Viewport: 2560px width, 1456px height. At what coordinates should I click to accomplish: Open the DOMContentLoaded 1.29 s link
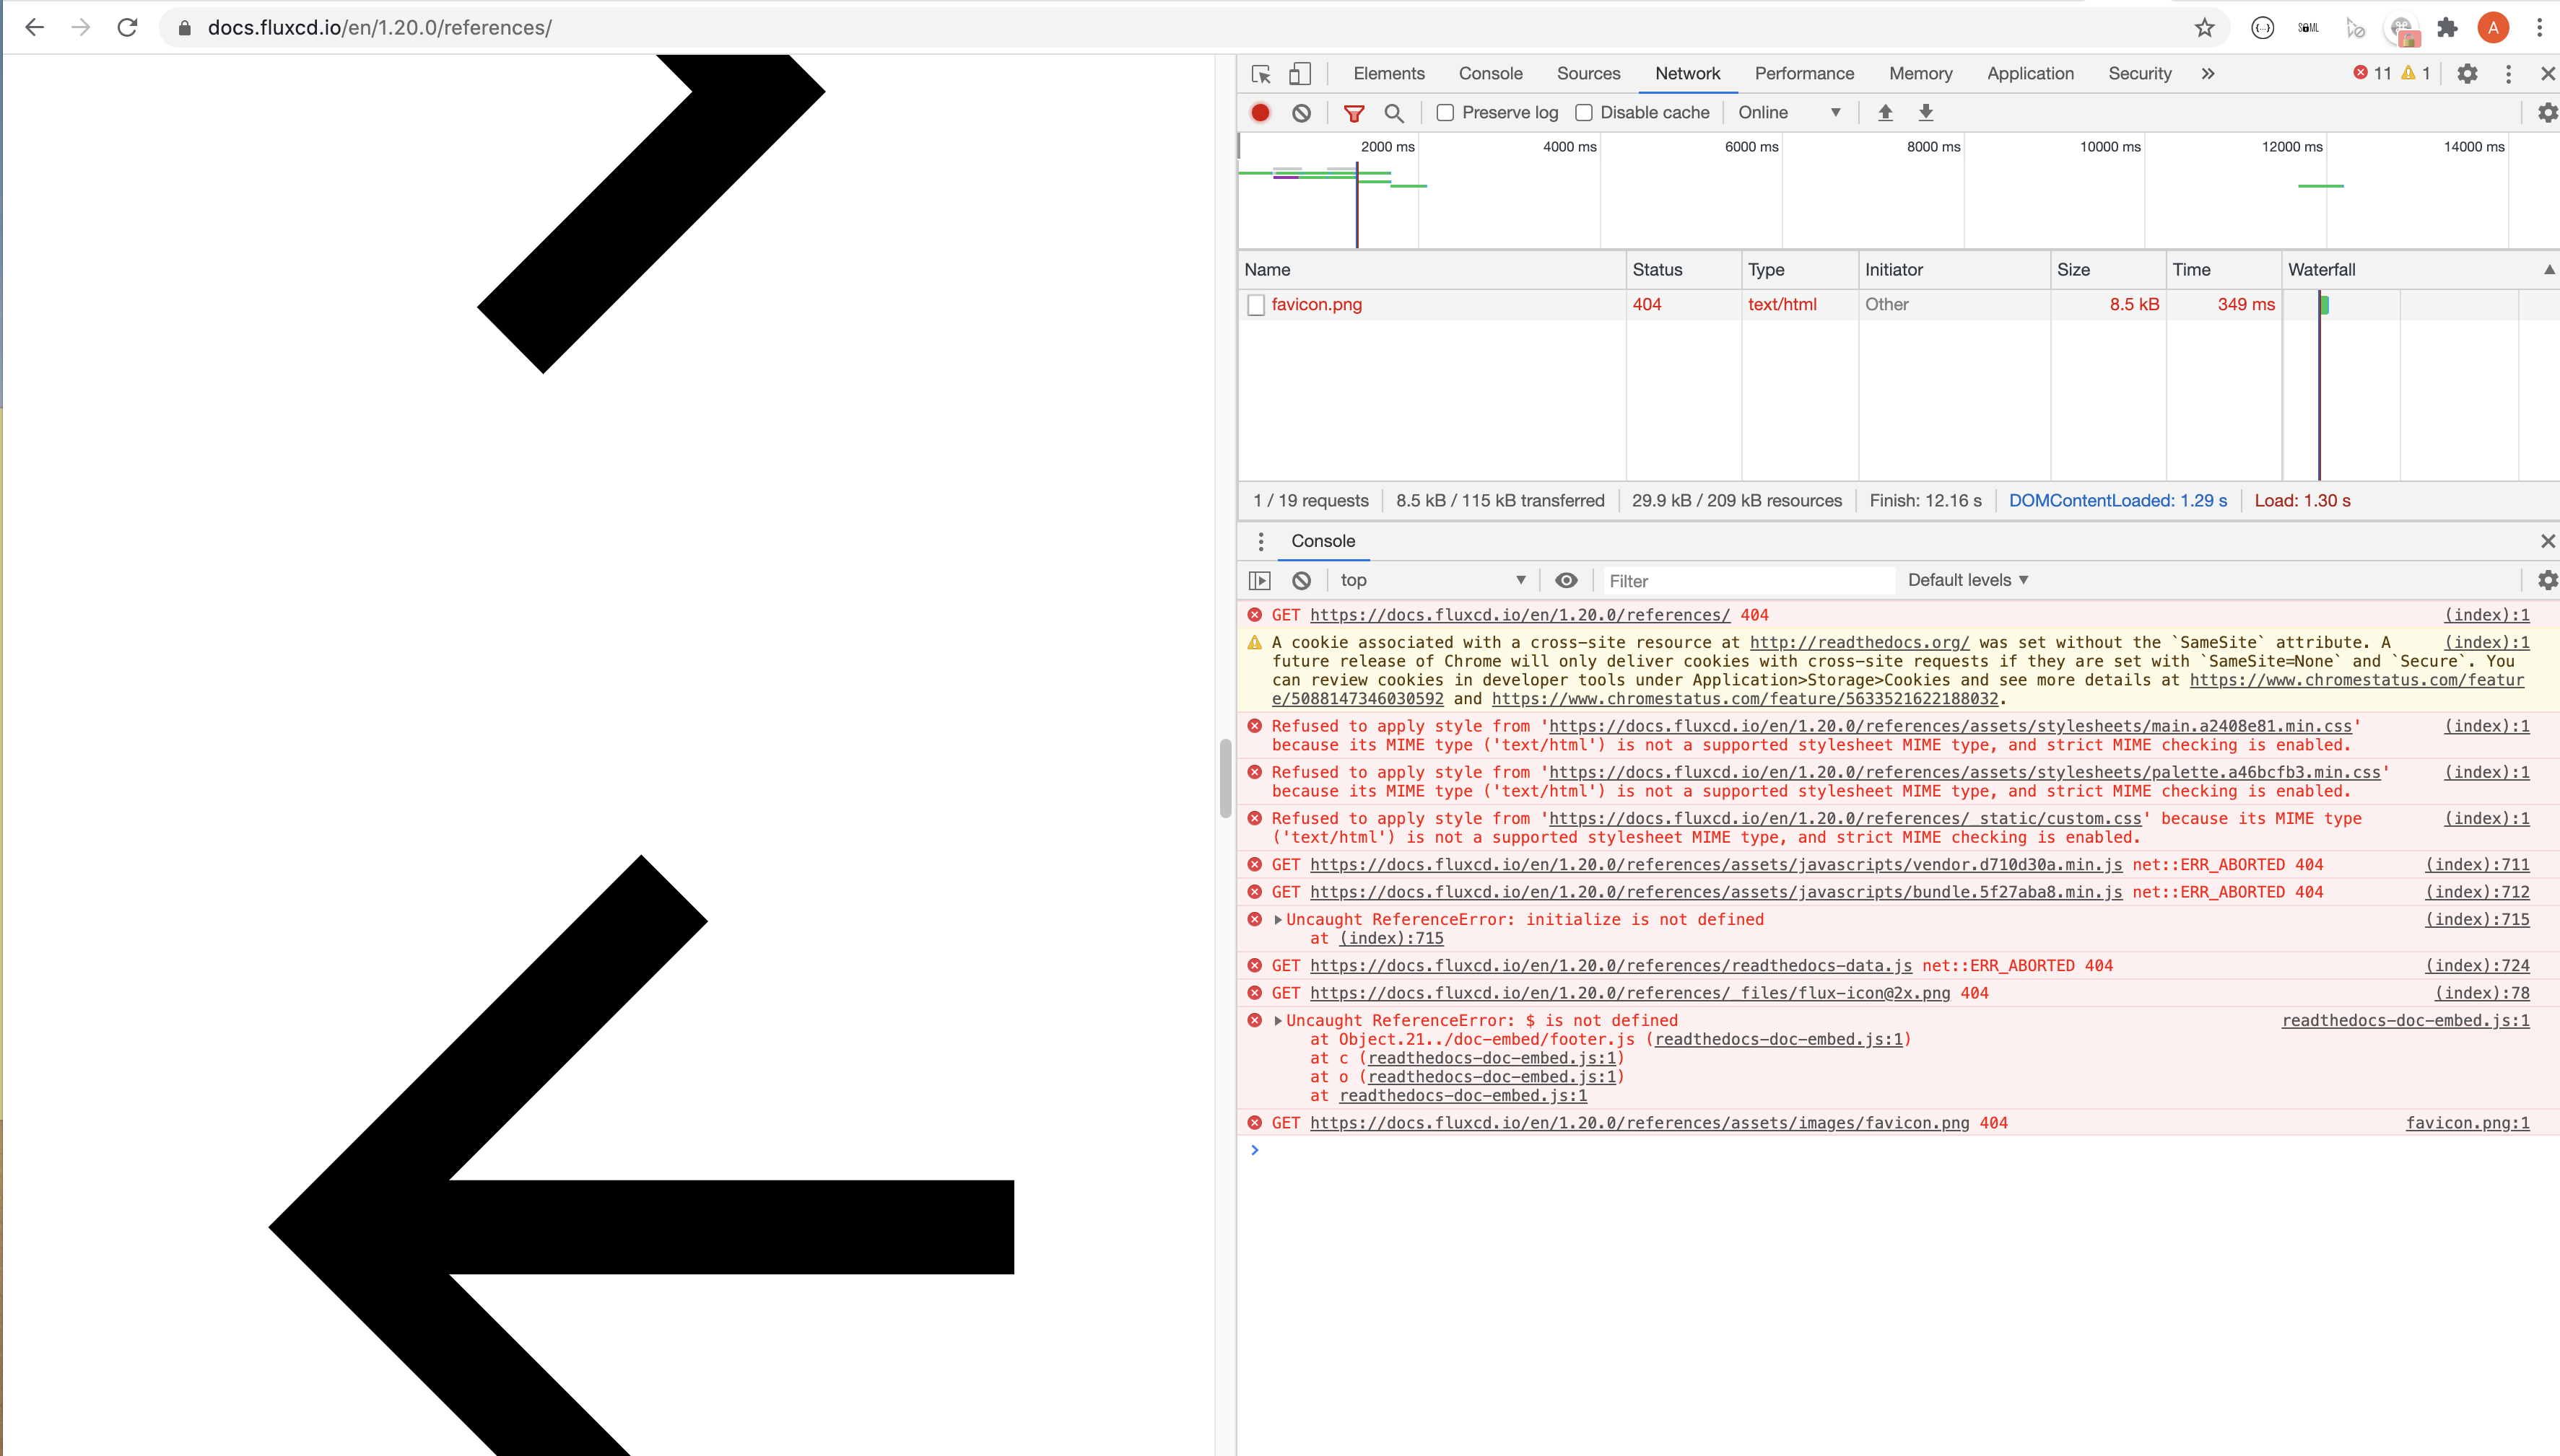click(x=2118, y=501)
